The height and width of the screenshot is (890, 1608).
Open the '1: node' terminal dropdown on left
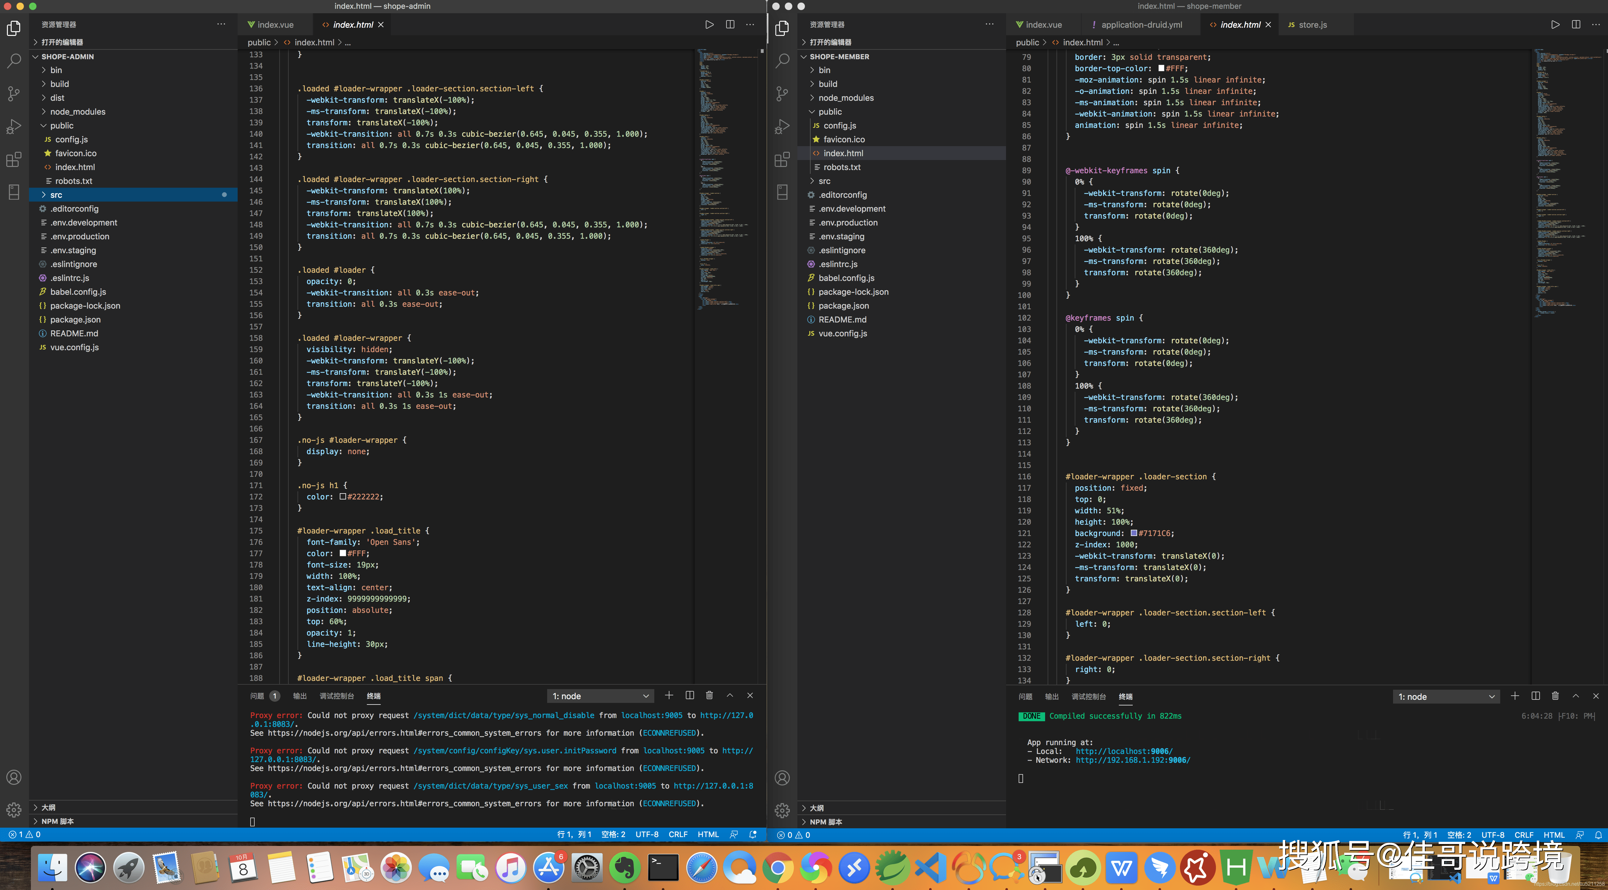point(600,696)
